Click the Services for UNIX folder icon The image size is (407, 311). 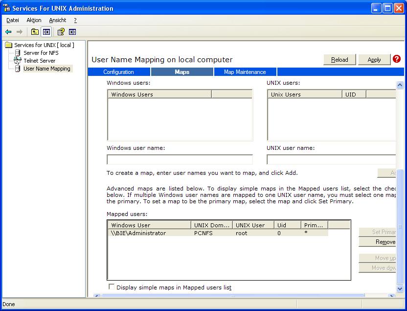pyautogui.click(x=9, y=45)
